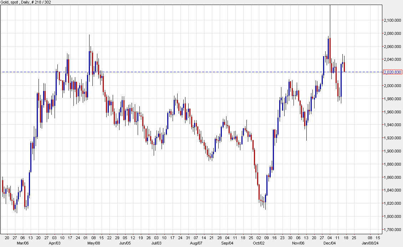Click the bar counter '# 218 / 302'
403x247 pixels.
coord(40,2)
